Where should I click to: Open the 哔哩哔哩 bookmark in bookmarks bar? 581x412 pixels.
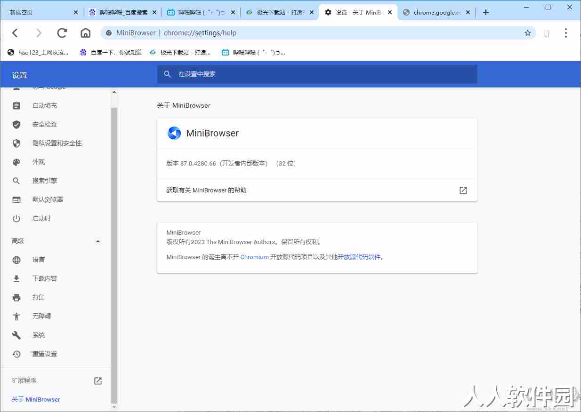point(253,52)
